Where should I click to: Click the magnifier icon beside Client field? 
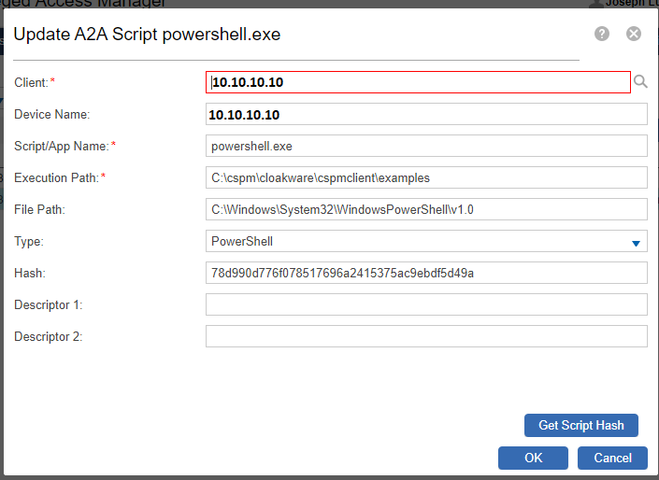(x=640, y=82)
